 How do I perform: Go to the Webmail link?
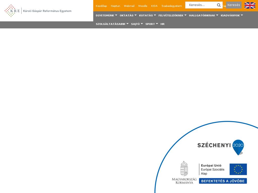pyautogui.click(x=129, y=6)
